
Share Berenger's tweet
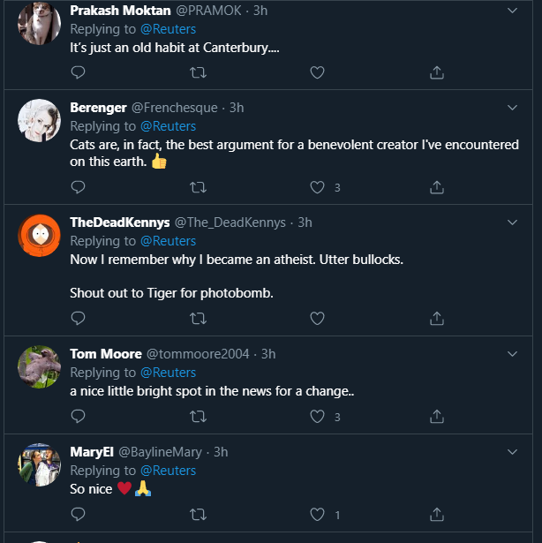tap(436, 187)
